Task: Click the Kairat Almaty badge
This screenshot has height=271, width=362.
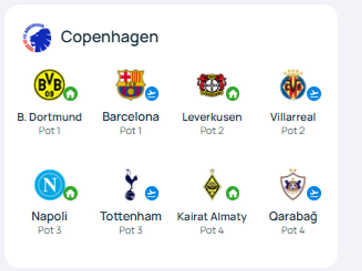Action: 212,185
